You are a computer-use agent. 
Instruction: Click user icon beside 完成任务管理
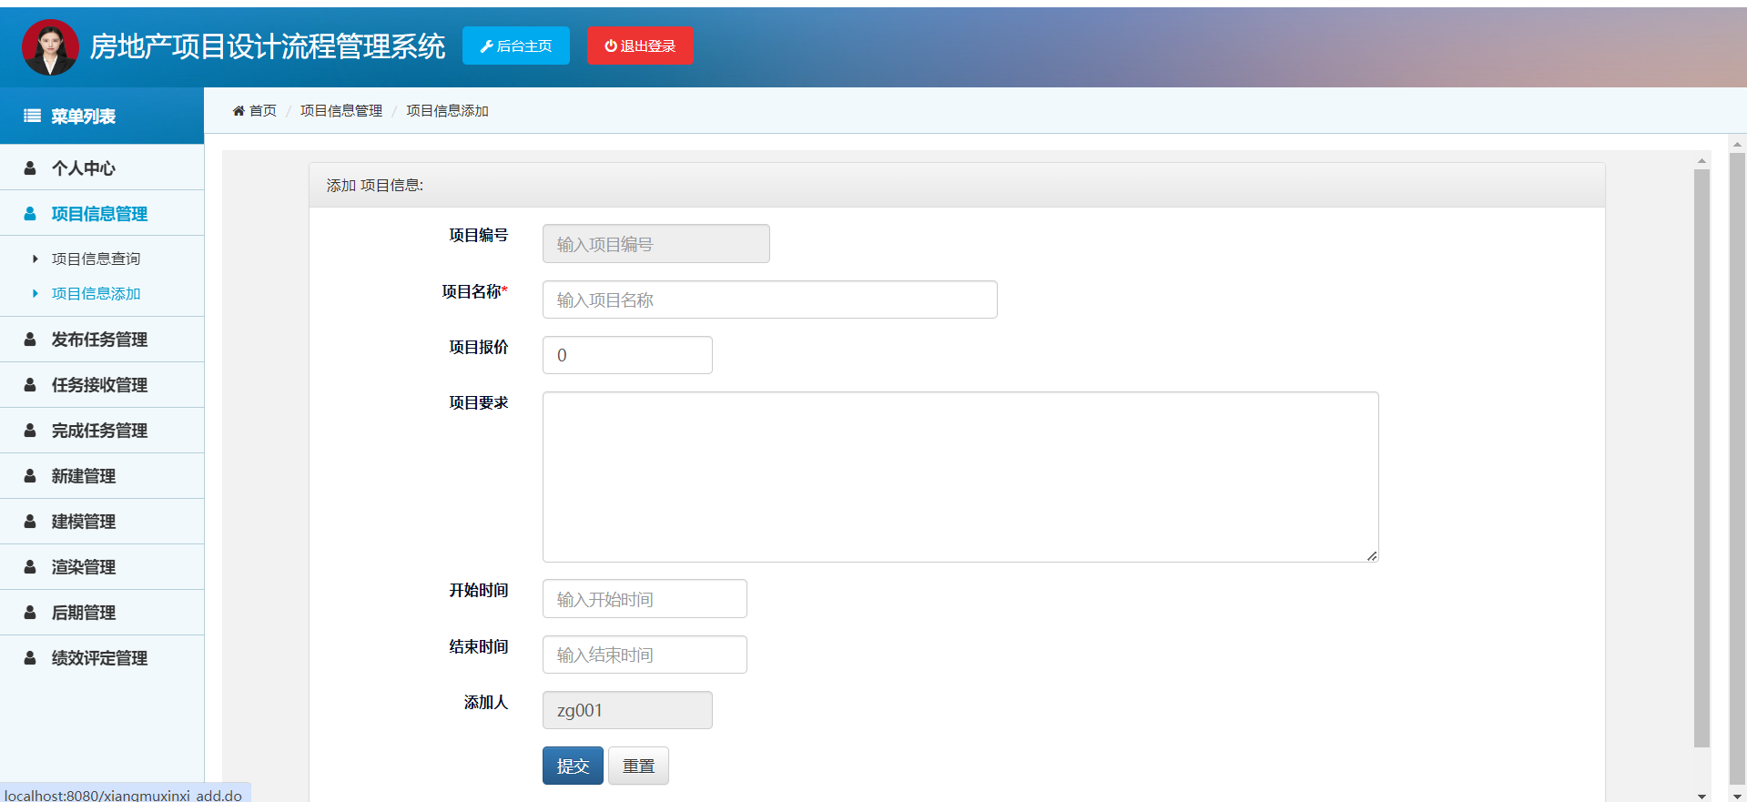click(x=30, y=431)
